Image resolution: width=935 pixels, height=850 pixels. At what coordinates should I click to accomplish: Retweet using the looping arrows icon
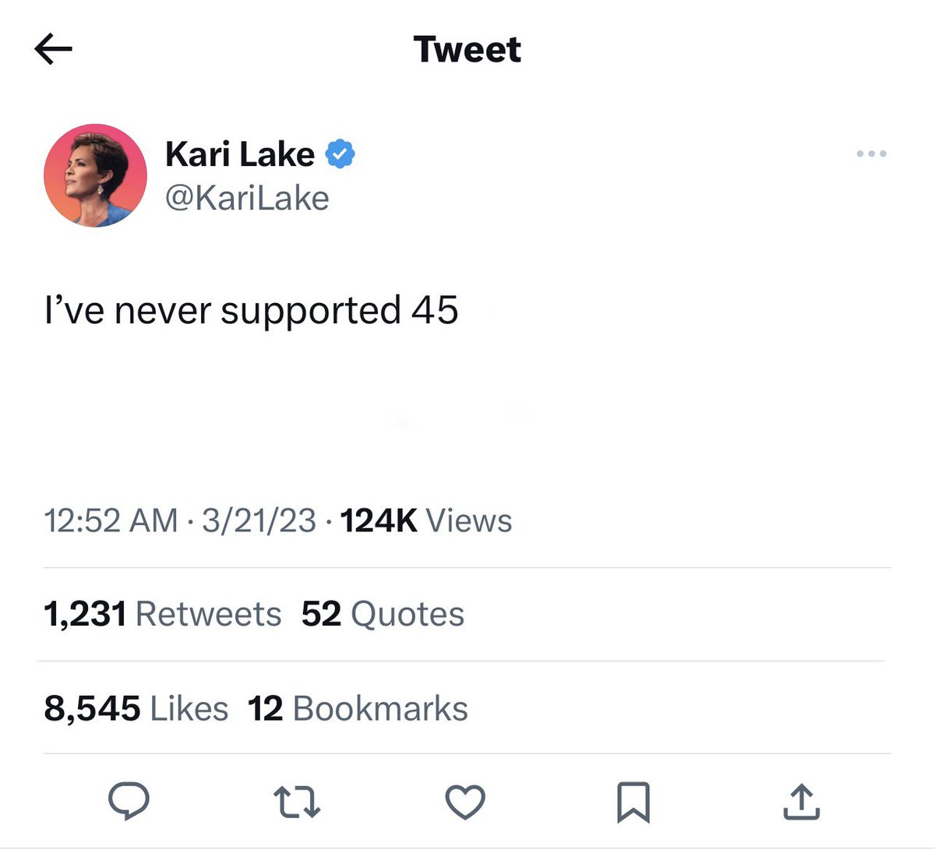point(297,802)
